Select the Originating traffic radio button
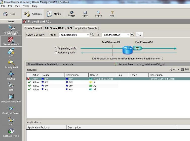The height and width of the screenshot is (141, 190). (x=56, y=48)
